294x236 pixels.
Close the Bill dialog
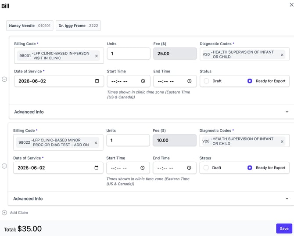(x=291, y=5)
